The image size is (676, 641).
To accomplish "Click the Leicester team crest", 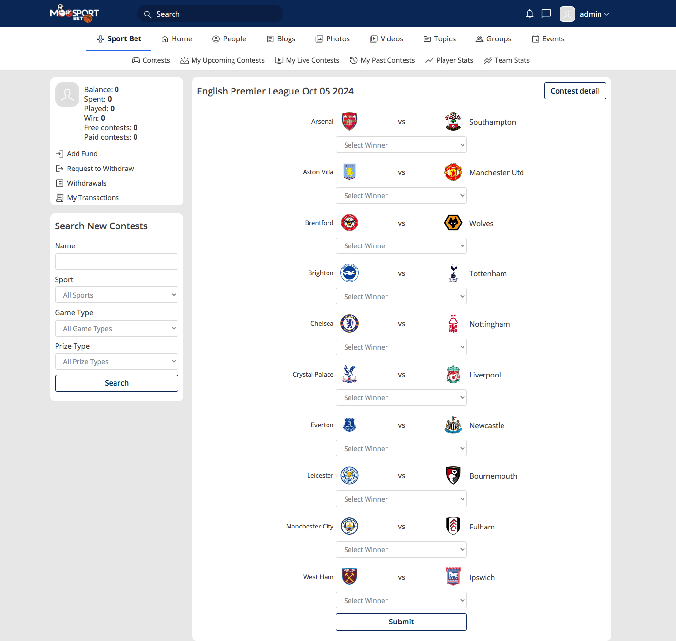I will pyautogui.click(x=349, y=475).
